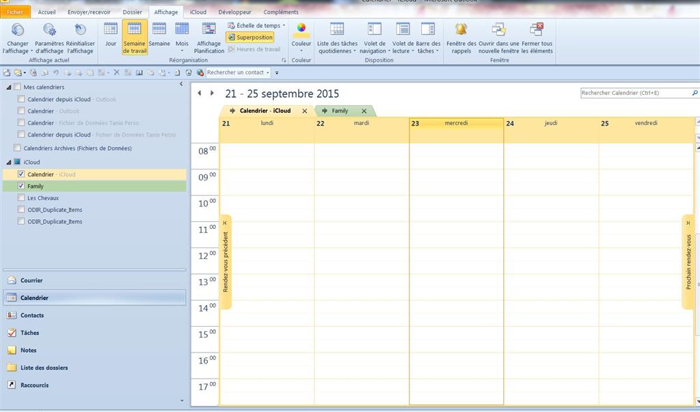Check Les Chevaux calendar checkbox
700x412 pixels.
[x=21, y=197]
